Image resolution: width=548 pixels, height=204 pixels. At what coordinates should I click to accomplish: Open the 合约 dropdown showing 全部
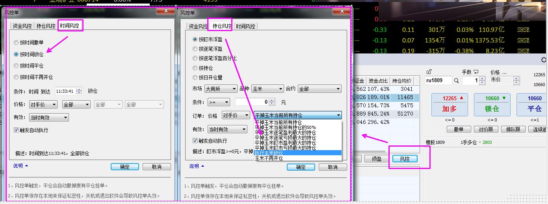(320, 89)
